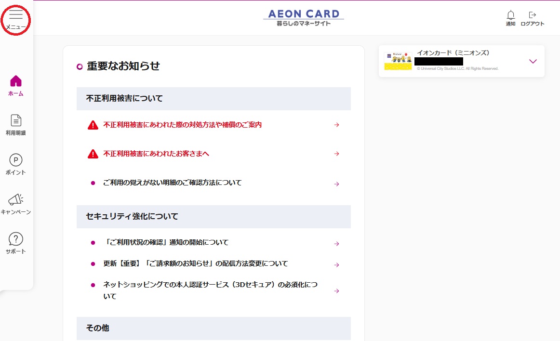Open 「ご請求額のお知らせ」の配信方法変更について notice
The width and height of the screenshot is (560, 341).
click(195, 264)
